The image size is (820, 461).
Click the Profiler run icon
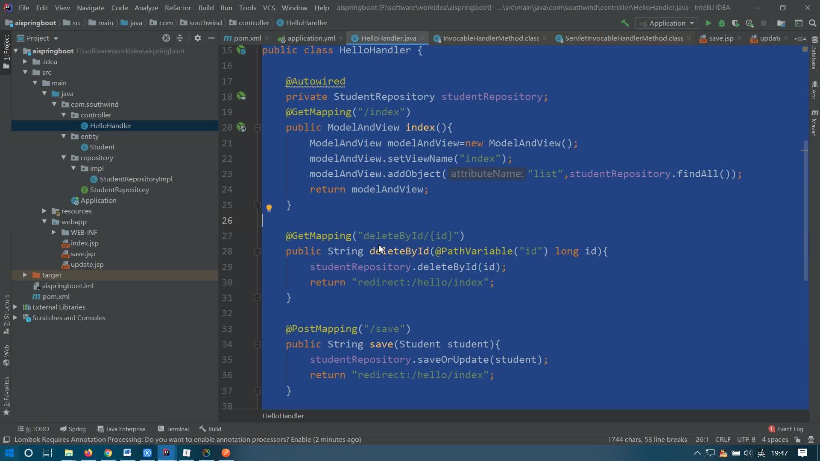click(750, 23)
